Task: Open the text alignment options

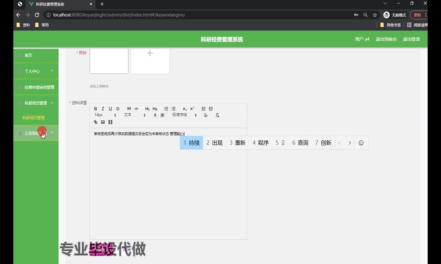Action: click(206, 115)
